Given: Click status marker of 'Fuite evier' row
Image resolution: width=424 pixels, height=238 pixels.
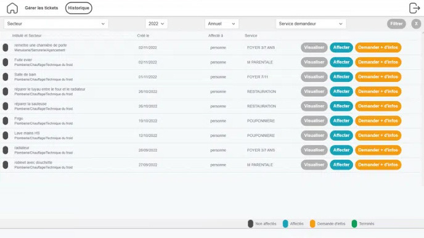Looking at the screenshot, I should coord(6,62).
